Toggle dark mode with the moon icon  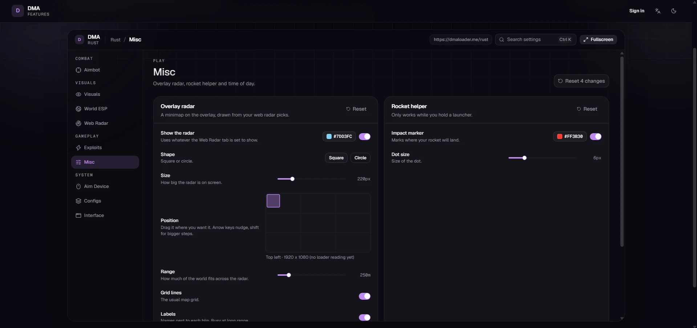tap(674, 11)
